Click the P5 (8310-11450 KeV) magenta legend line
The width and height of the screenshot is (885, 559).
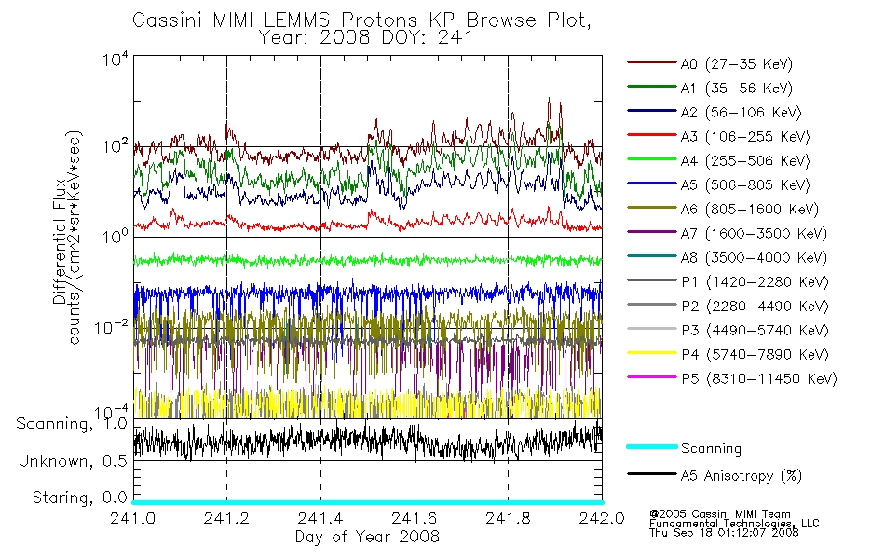point(652,376)
